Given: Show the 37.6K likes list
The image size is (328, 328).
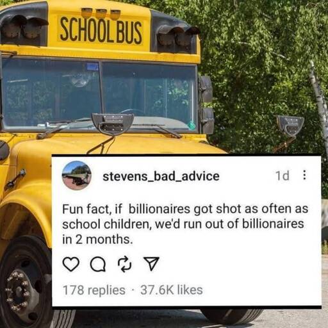Looking at the screenshot, I should coord(172,290).
